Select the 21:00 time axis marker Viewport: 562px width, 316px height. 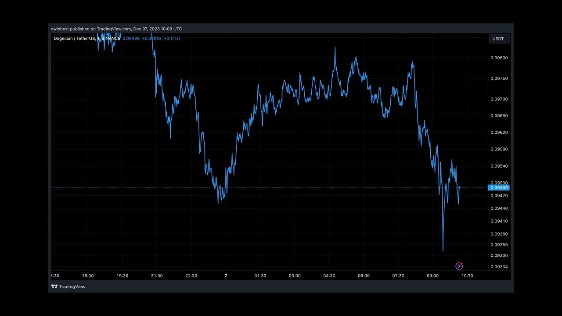point(157,276)
